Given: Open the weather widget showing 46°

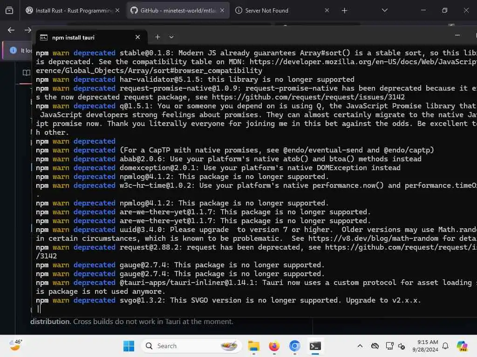Looking at the screenshot, I should tap(15, 345).
